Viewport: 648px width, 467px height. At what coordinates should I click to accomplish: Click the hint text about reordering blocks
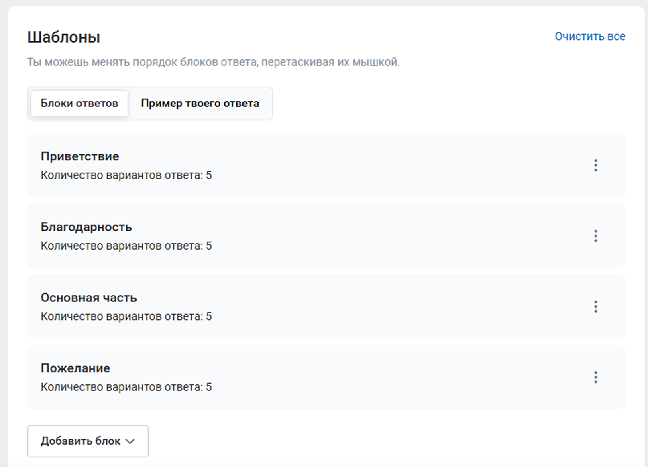pos(214,62)
